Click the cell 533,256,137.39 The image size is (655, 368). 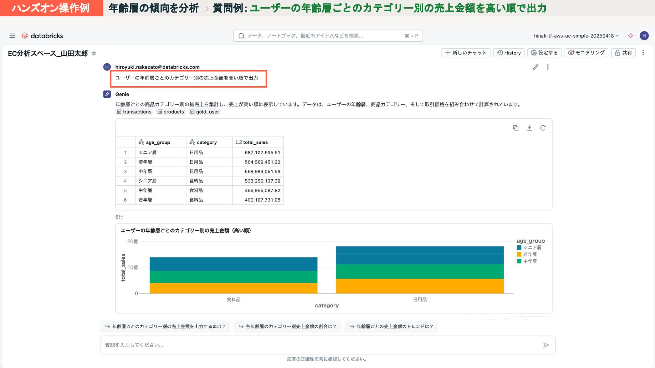[258, 181]
